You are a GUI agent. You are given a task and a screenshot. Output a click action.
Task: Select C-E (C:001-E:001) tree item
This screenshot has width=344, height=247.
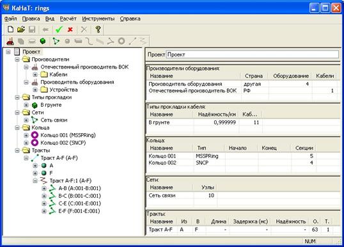coord(79,203)
